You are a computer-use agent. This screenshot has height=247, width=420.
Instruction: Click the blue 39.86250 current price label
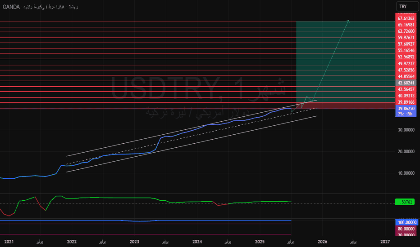point(406,108)
